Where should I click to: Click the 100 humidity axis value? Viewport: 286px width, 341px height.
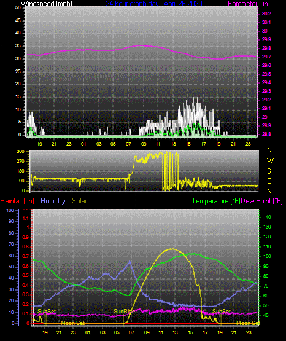coord(10,210)
